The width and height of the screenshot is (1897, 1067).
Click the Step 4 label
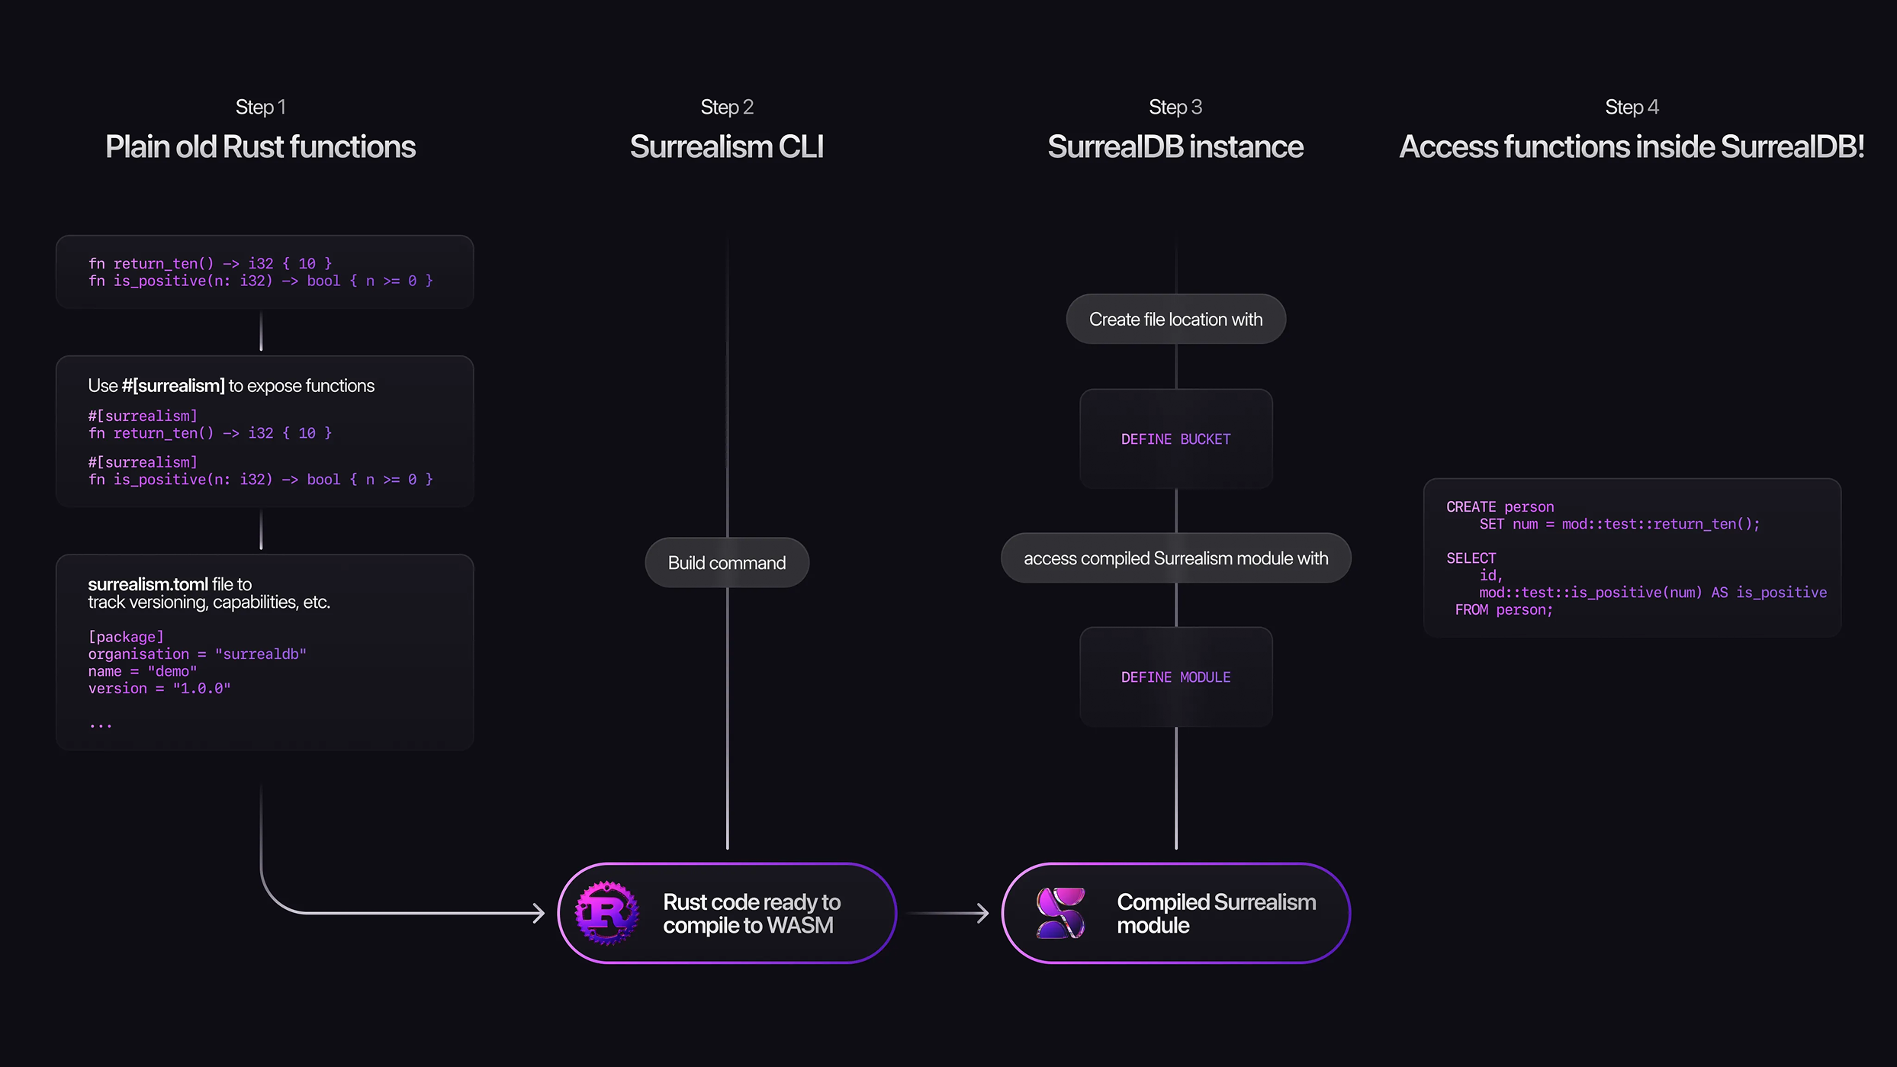click(1632, 108)
